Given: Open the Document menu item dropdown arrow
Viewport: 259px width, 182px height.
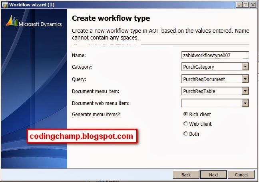Looking at the screenshot, I should [245, 91].
